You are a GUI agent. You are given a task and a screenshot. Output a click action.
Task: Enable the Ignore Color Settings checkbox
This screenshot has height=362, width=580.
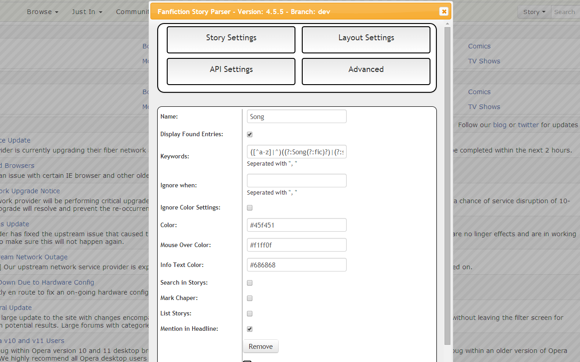pyautogui.click(x=250, y=208)
